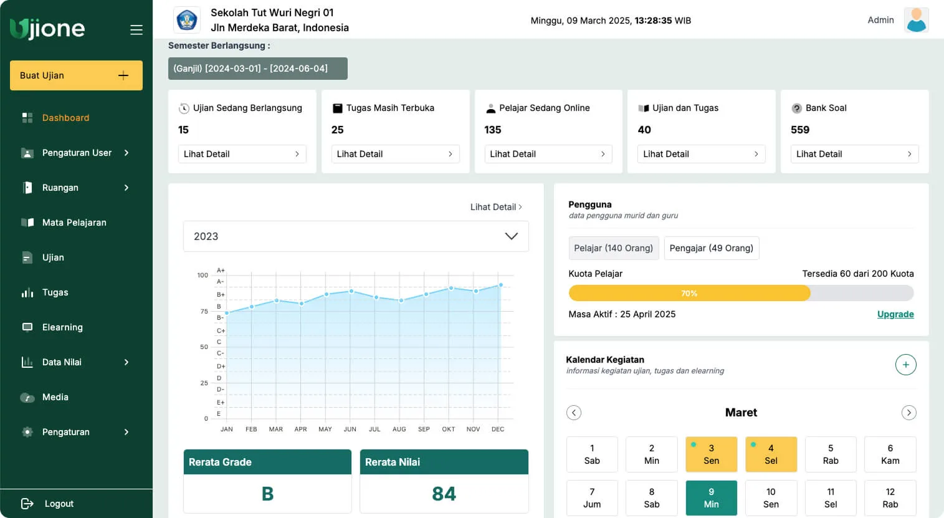Click the Tugas Masih Terbuka icon

point(337,108)
